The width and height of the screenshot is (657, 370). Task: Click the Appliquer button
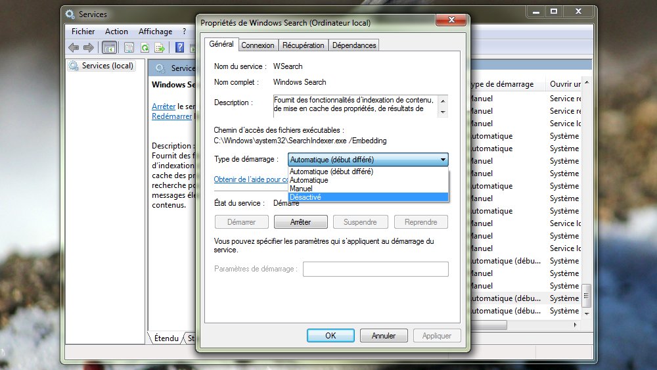(x=437, y=336)
